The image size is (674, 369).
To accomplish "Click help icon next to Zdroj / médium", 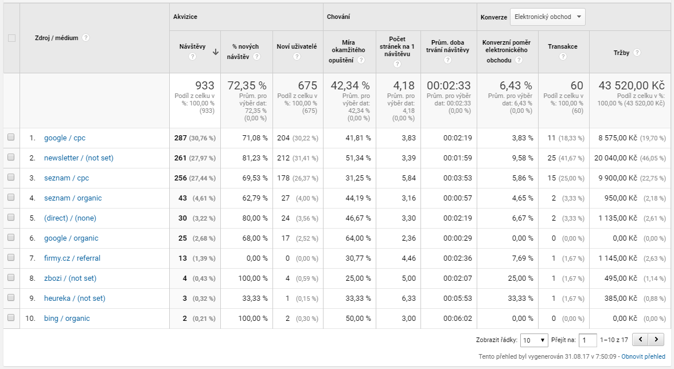I will click(x=85, y=38).
